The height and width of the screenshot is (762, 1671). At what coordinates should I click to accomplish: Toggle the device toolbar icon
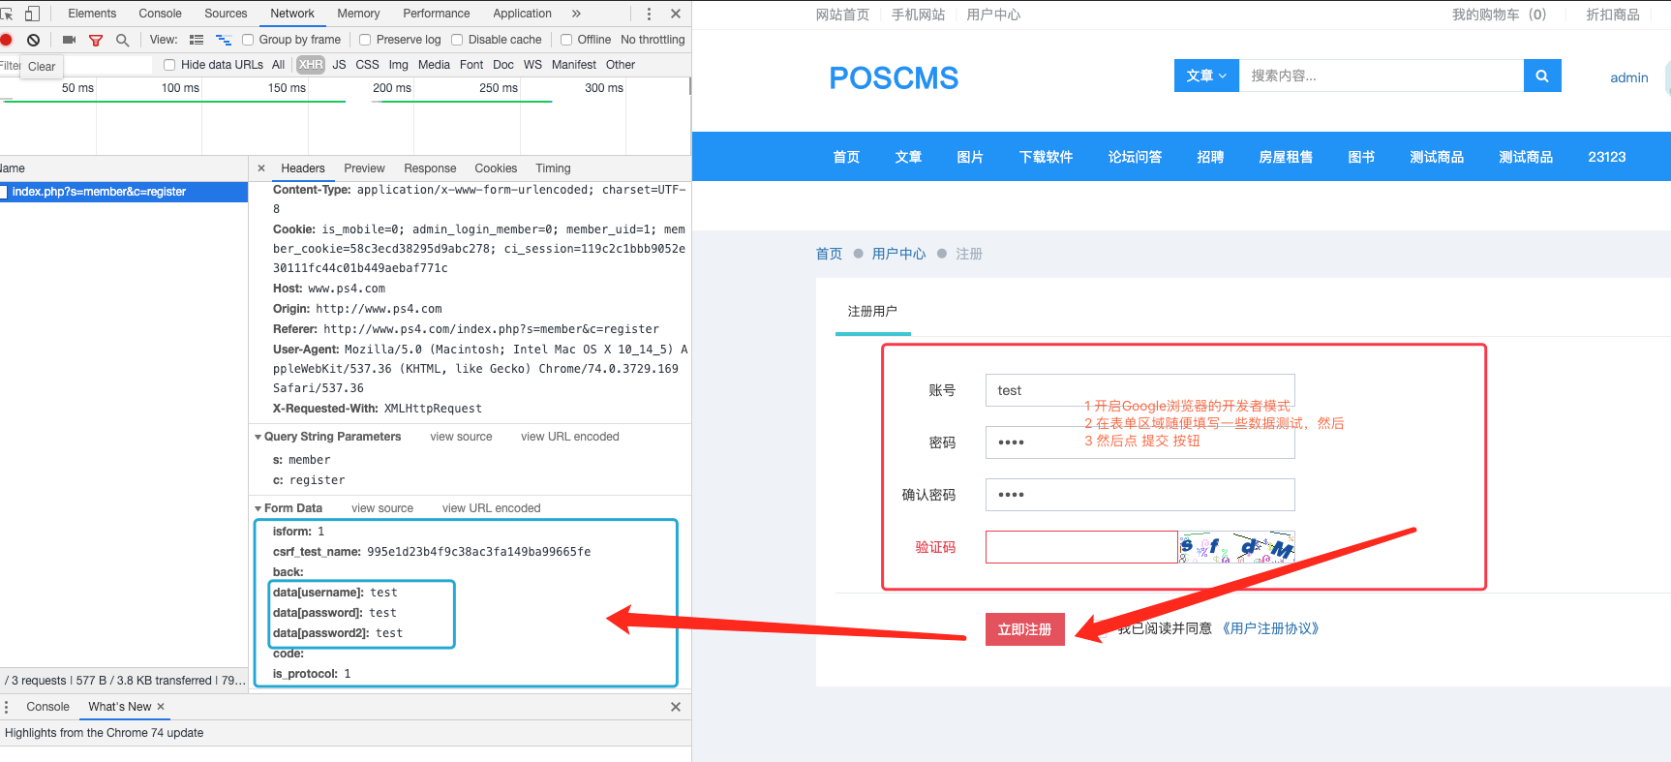pos(32,14)
